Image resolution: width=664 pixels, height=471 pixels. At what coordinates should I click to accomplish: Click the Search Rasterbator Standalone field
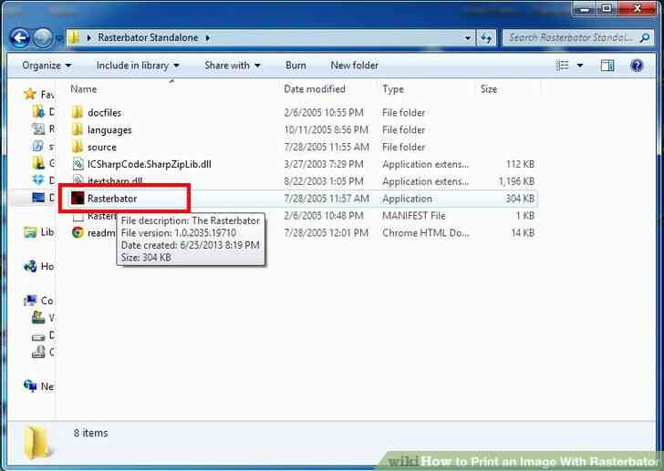pyautogui.click(x=570, y=38)
